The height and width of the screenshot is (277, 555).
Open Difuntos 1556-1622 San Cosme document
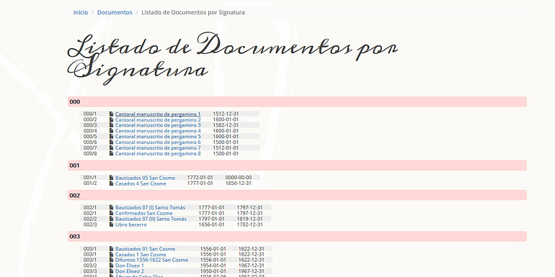point(151,260)
